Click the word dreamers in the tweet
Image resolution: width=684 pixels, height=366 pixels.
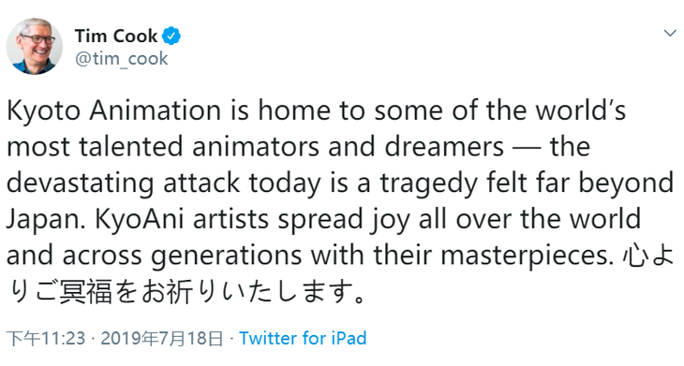(444, 147)
